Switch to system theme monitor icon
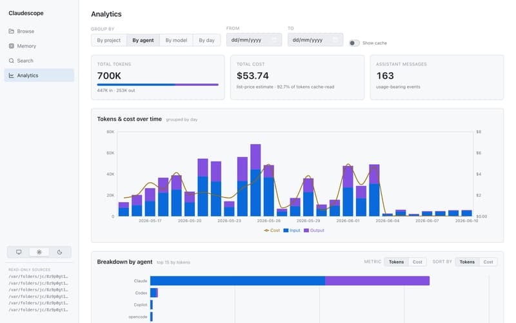516x323 pixels. click(x=19, y=252)
